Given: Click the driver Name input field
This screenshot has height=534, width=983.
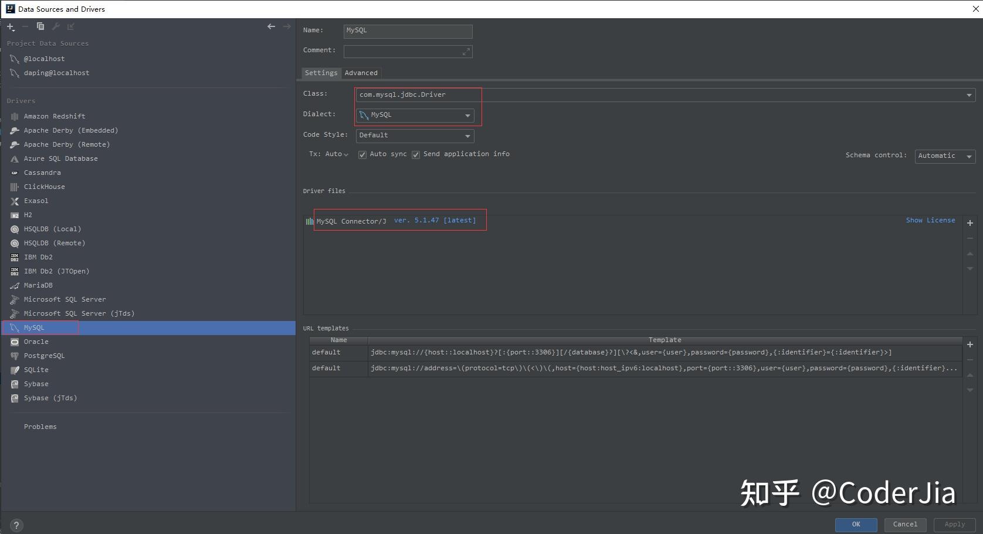Looking at the screenshot, I should tap(408, 31).
